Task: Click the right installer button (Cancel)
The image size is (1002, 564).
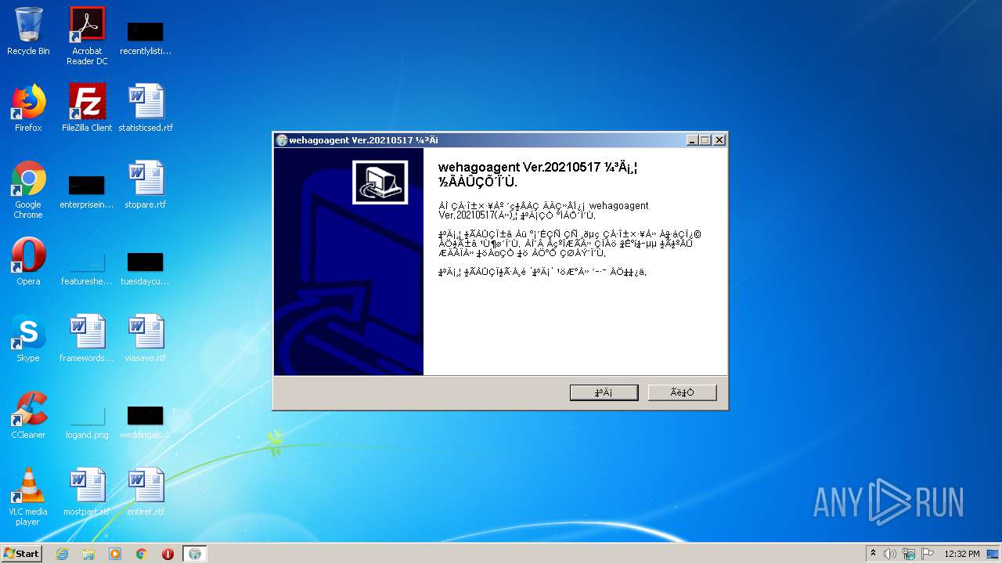Action: (x=682, y=392)
